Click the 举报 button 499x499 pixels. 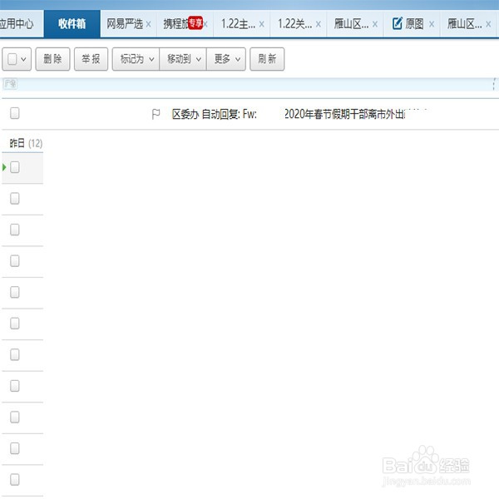(x=91, y=59)
